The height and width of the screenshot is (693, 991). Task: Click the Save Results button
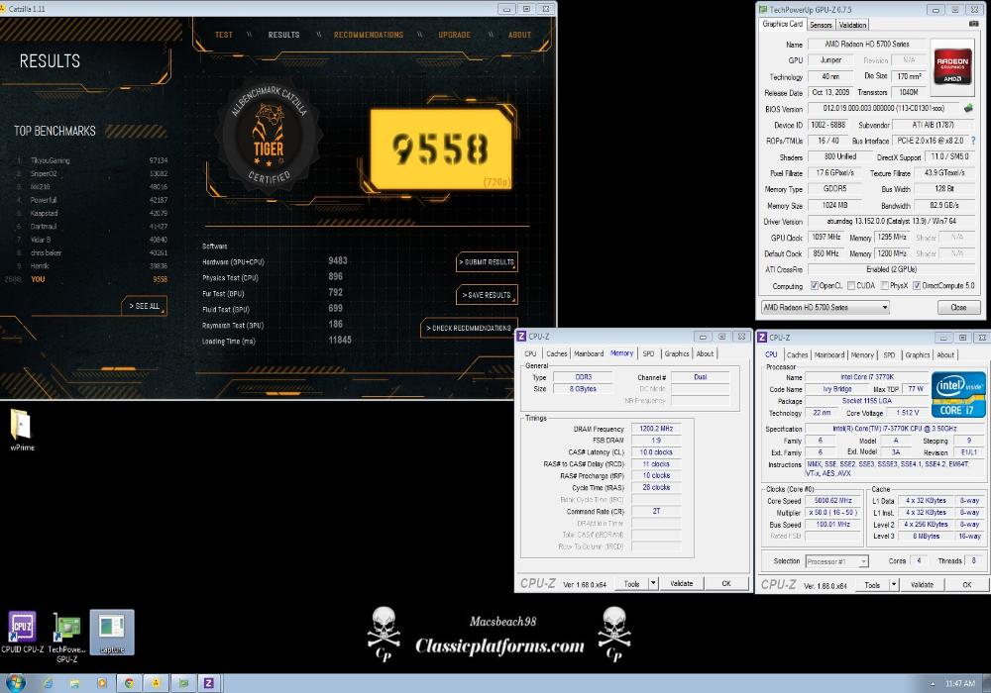coord(487,295)
